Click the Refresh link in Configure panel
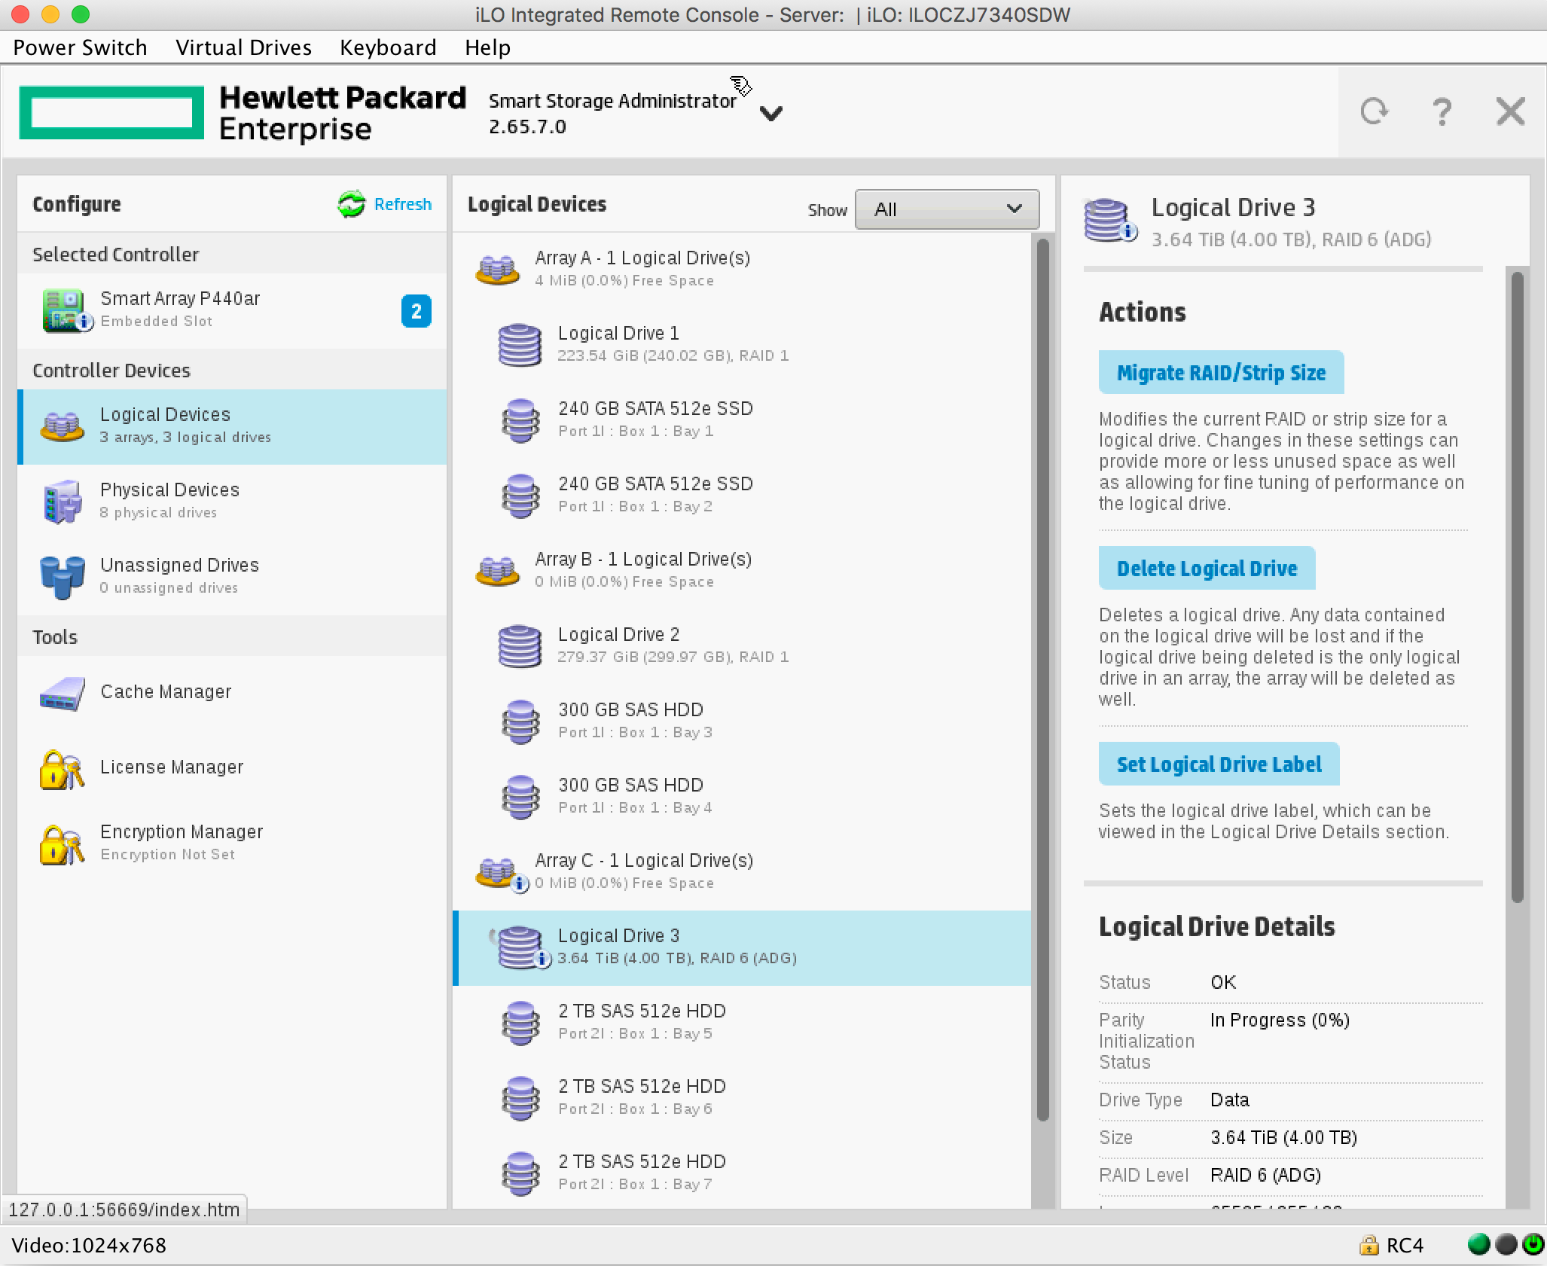Image resolution: width=1547 pixels, height=1266 pixels. click(x=403, y=204)
